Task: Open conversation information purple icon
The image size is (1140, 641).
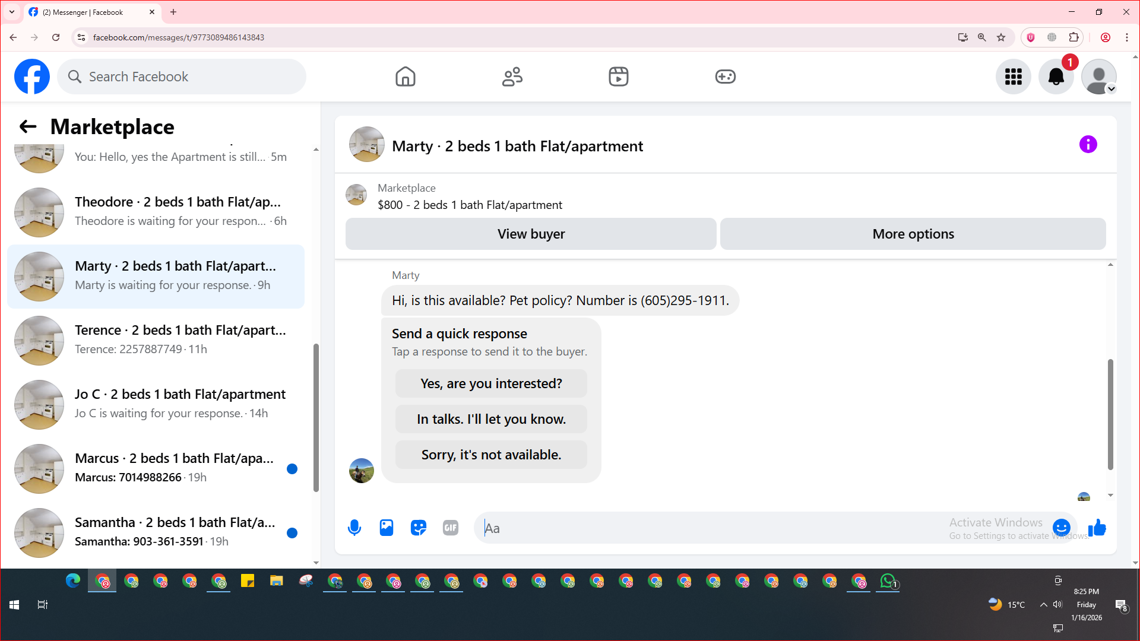Action: [1088, 144]
